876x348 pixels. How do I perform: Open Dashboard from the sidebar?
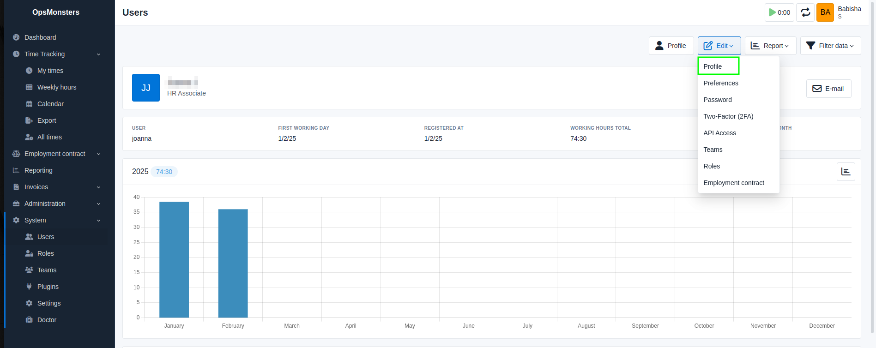pos(40,37)
